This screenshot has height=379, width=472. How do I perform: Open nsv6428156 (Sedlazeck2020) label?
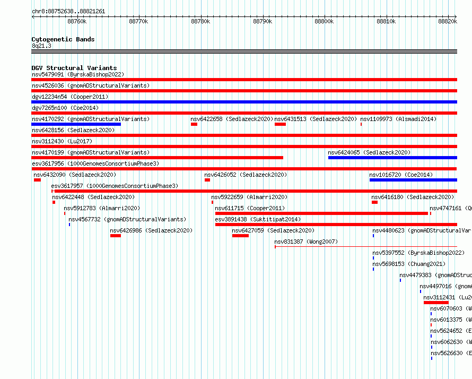73,130
